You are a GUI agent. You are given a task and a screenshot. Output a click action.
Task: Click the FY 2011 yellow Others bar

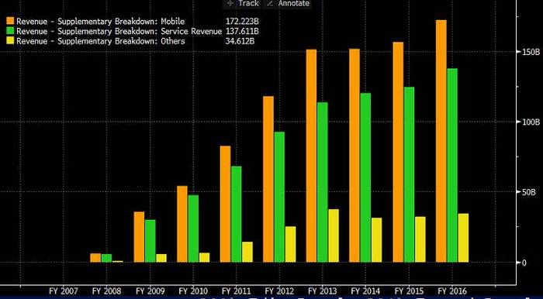[247, 252]
